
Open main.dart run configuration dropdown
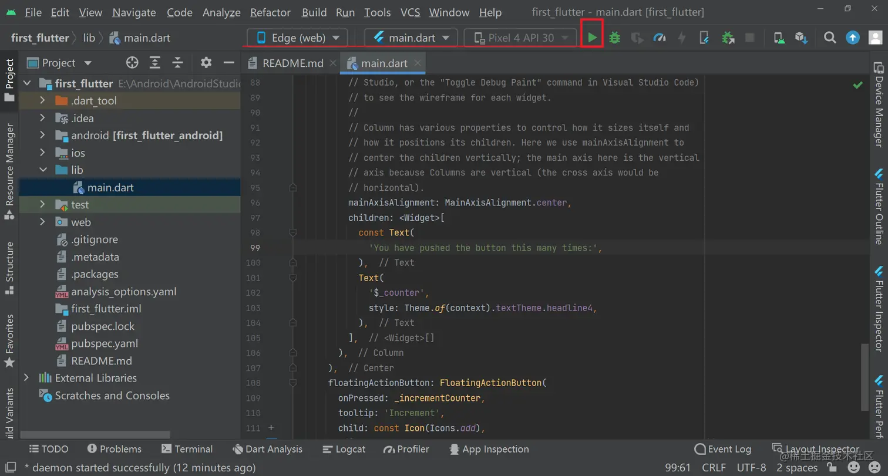[x=411, y=38]
